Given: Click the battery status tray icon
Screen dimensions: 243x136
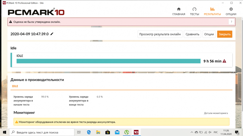Looking at the screenshot, I should point(201,132).
